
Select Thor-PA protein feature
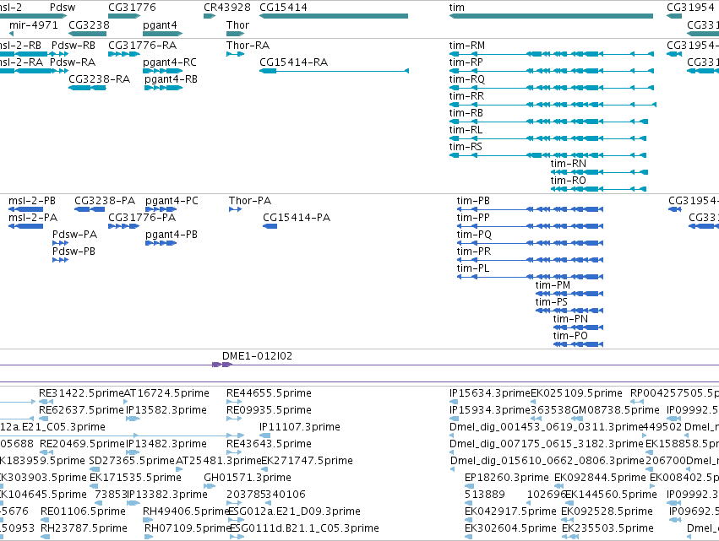pos(235,209)
